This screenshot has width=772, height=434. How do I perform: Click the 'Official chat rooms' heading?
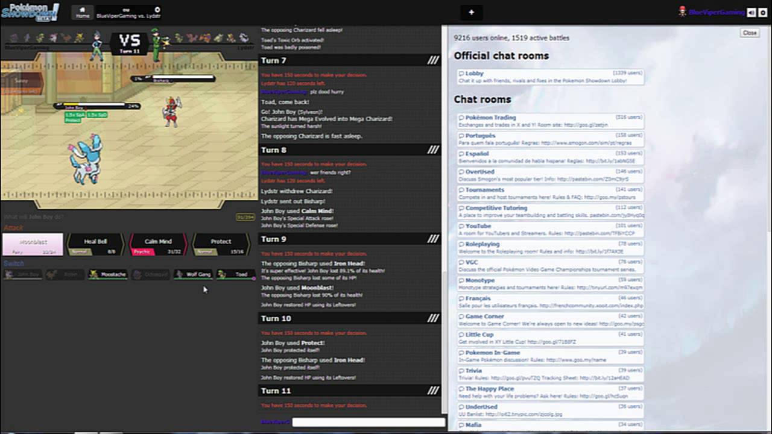tap(501, 55)
